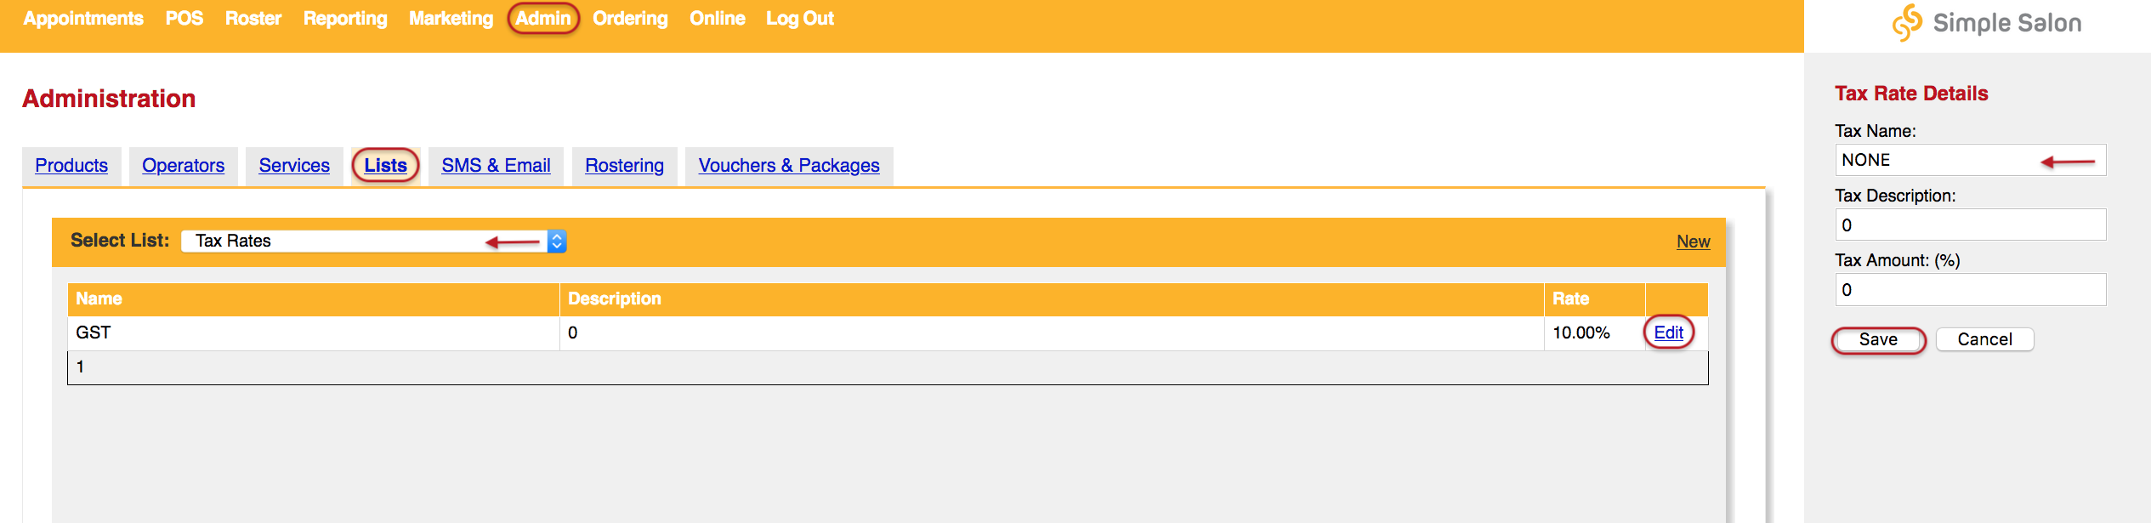Focus the Tax Description field
Screen dimensions: 2151x523
(x=1971, y=225)
